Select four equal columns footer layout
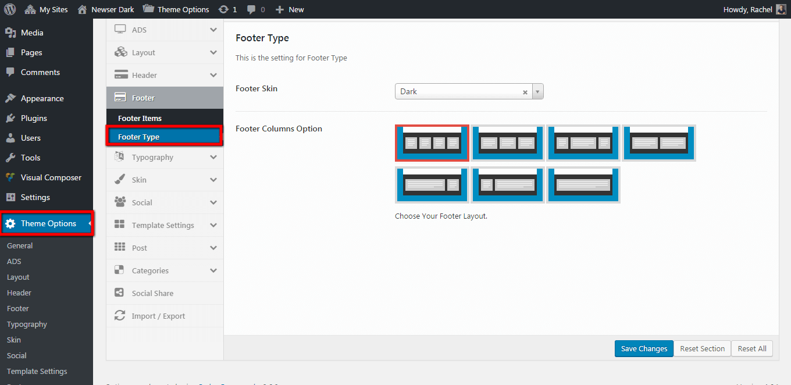Image resolution: width=791 pixels, height=385 pixels. 432,142
